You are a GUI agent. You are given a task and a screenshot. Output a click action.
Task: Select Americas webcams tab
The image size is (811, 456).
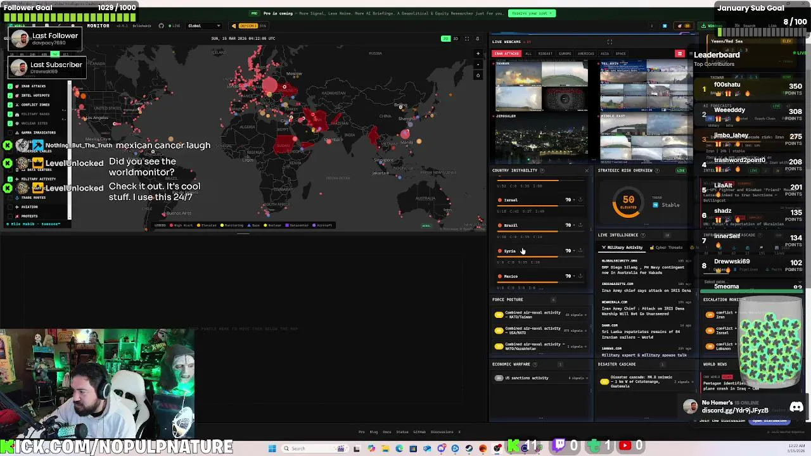pos(586,54)
